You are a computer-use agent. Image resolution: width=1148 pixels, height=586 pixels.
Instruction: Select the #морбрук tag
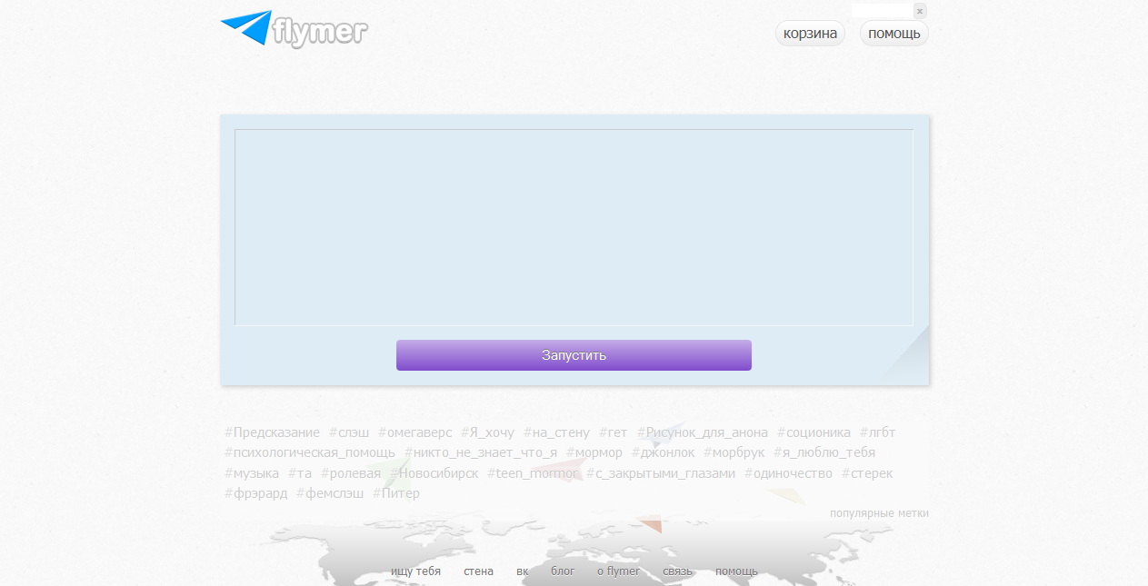click(x=734, y=452)
